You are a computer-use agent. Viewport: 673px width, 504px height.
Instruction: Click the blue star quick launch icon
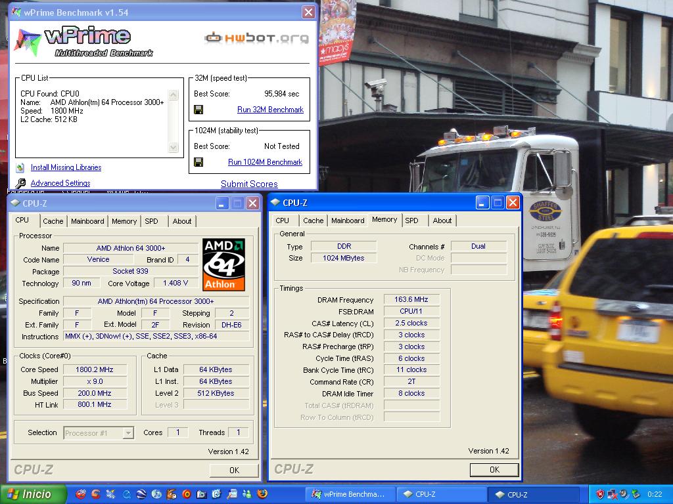coord(110,494)
